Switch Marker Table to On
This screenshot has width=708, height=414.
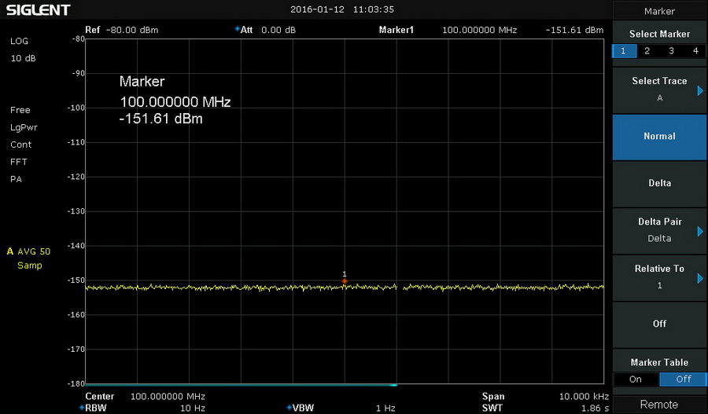click(x=636, y=379)
